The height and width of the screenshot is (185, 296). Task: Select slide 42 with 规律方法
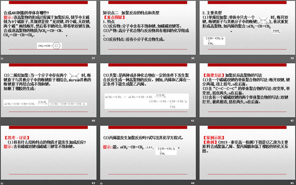click(247, 89)
